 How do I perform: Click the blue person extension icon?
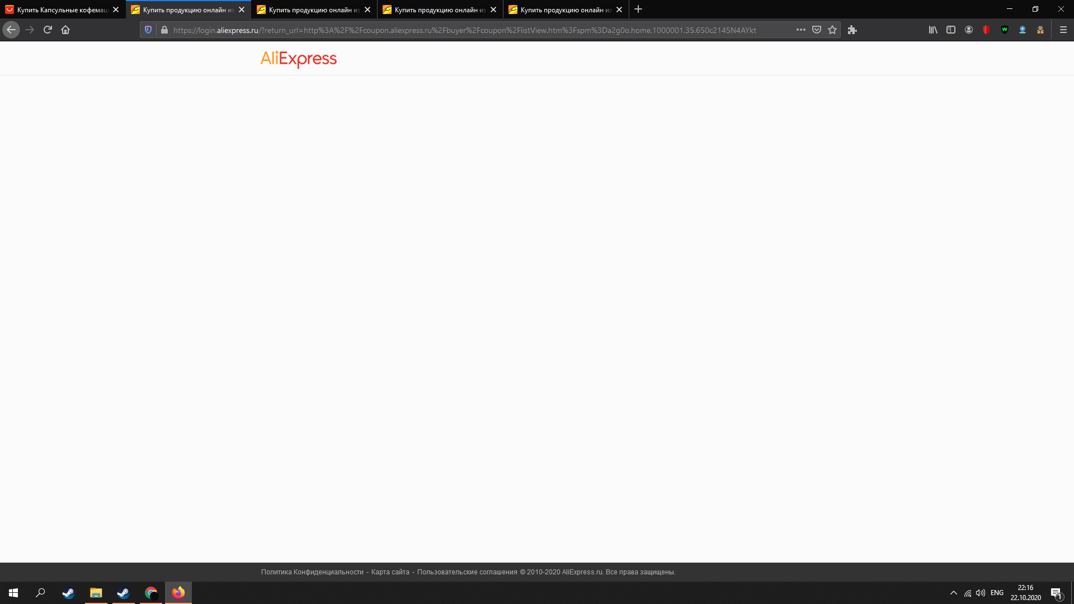click(1023, 30)
